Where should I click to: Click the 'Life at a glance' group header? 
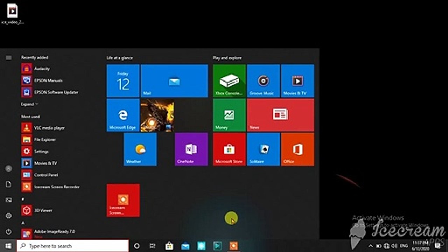(x=120, y=58)
